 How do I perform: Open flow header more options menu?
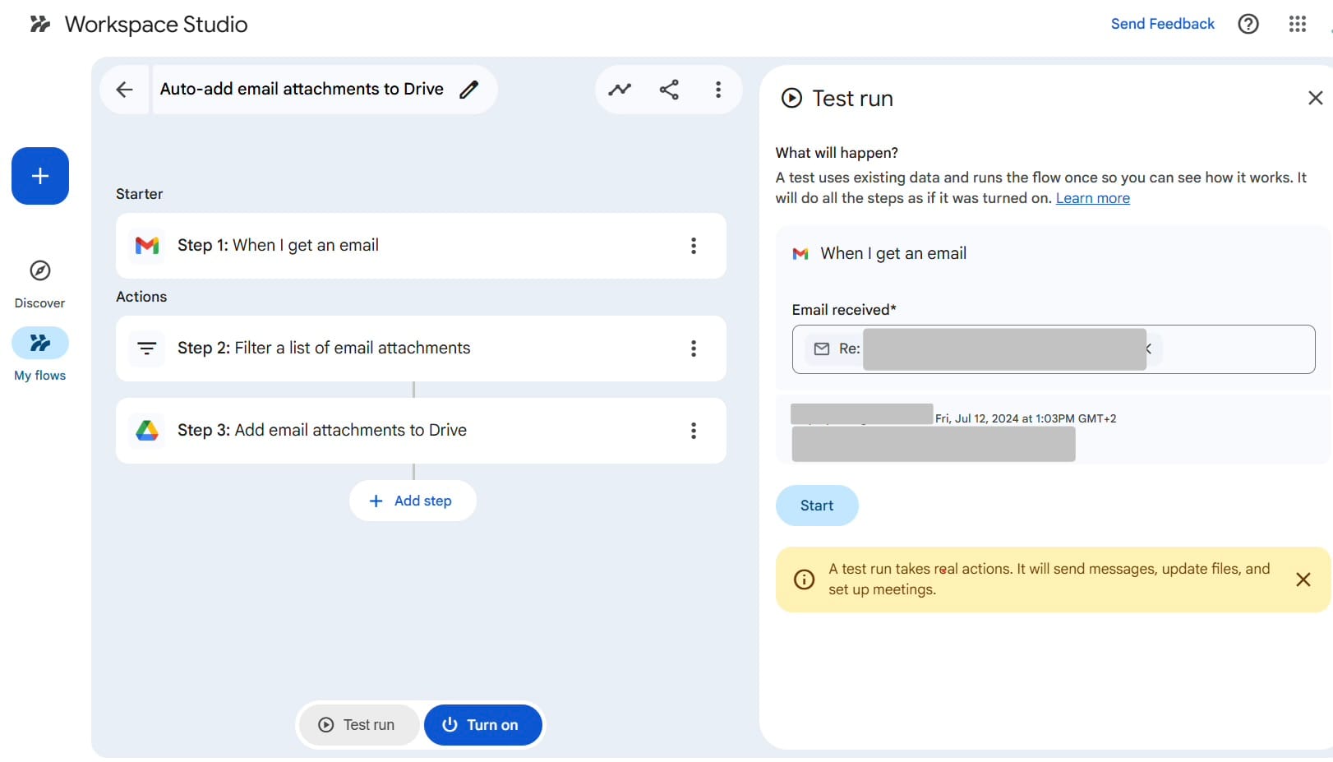(x=718, y=90)
